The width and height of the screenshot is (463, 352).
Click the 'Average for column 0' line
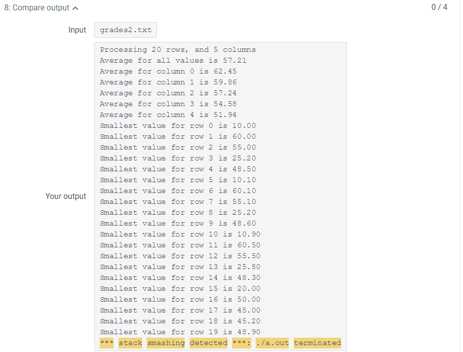click(168, 72)
